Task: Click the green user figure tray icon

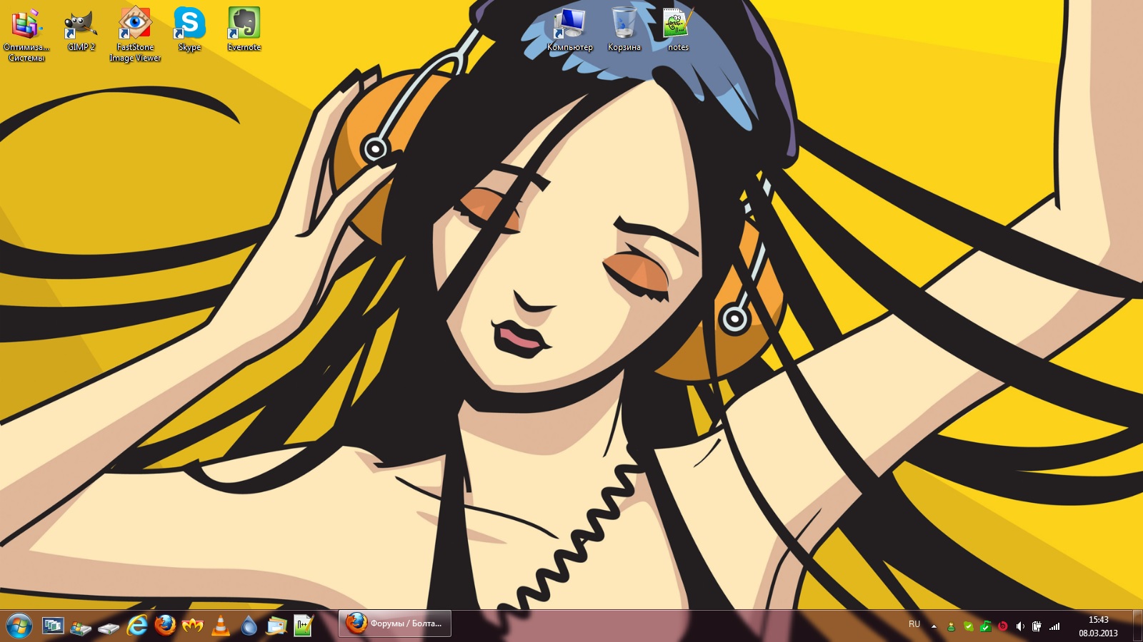Action: coord(951,626)
